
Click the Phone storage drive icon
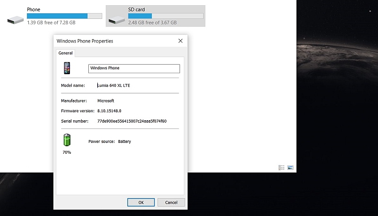[16, 20]
